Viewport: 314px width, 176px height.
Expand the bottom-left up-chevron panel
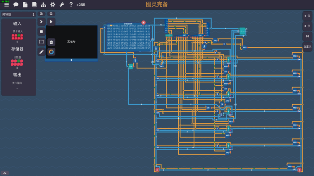coord(5,173)
